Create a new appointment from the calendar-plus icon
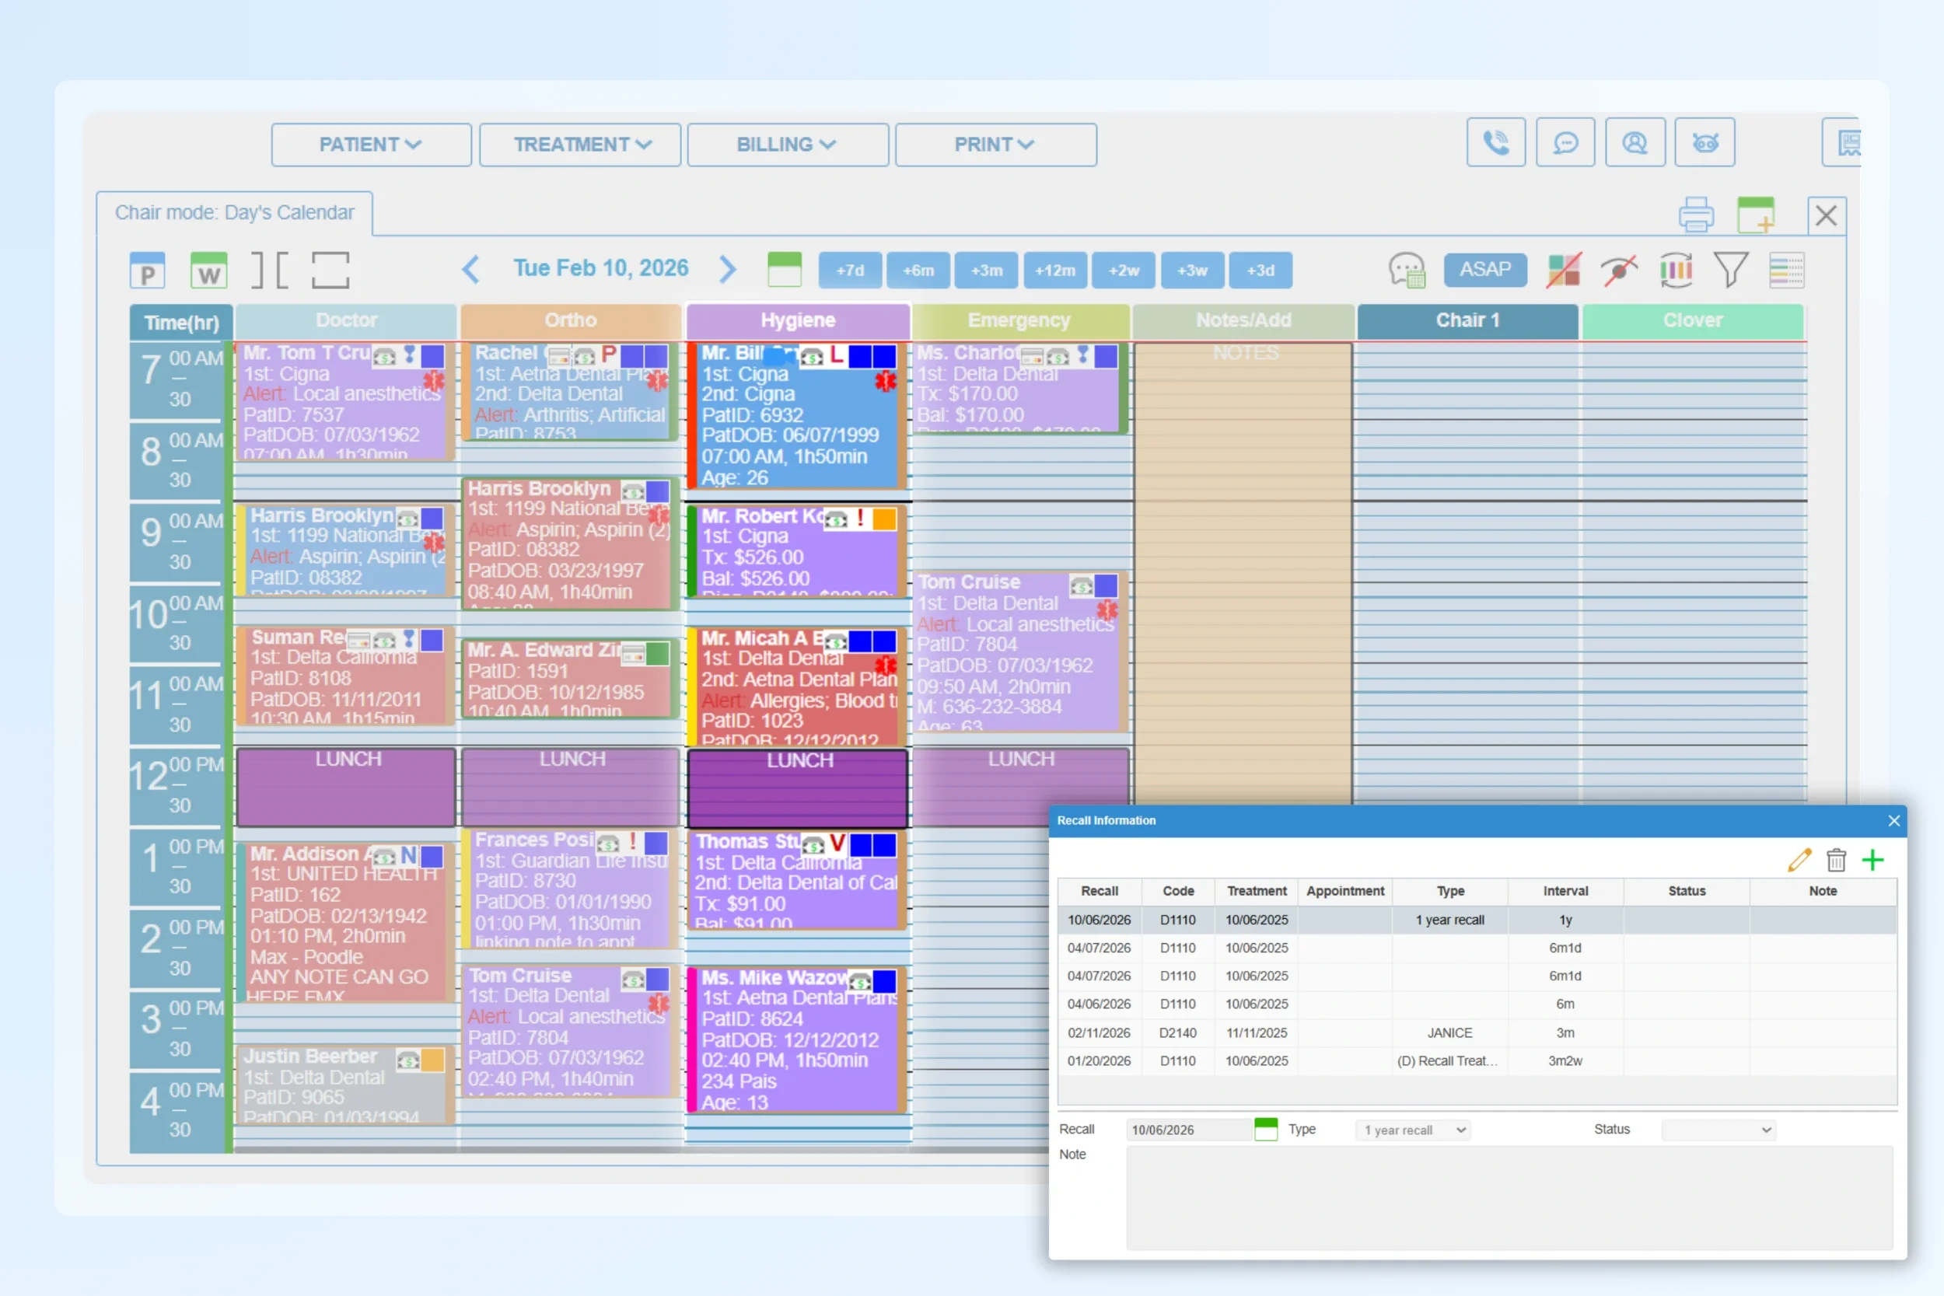Image resolution: width=1944 pixels, height=1296 pixels. point(1757,214)
